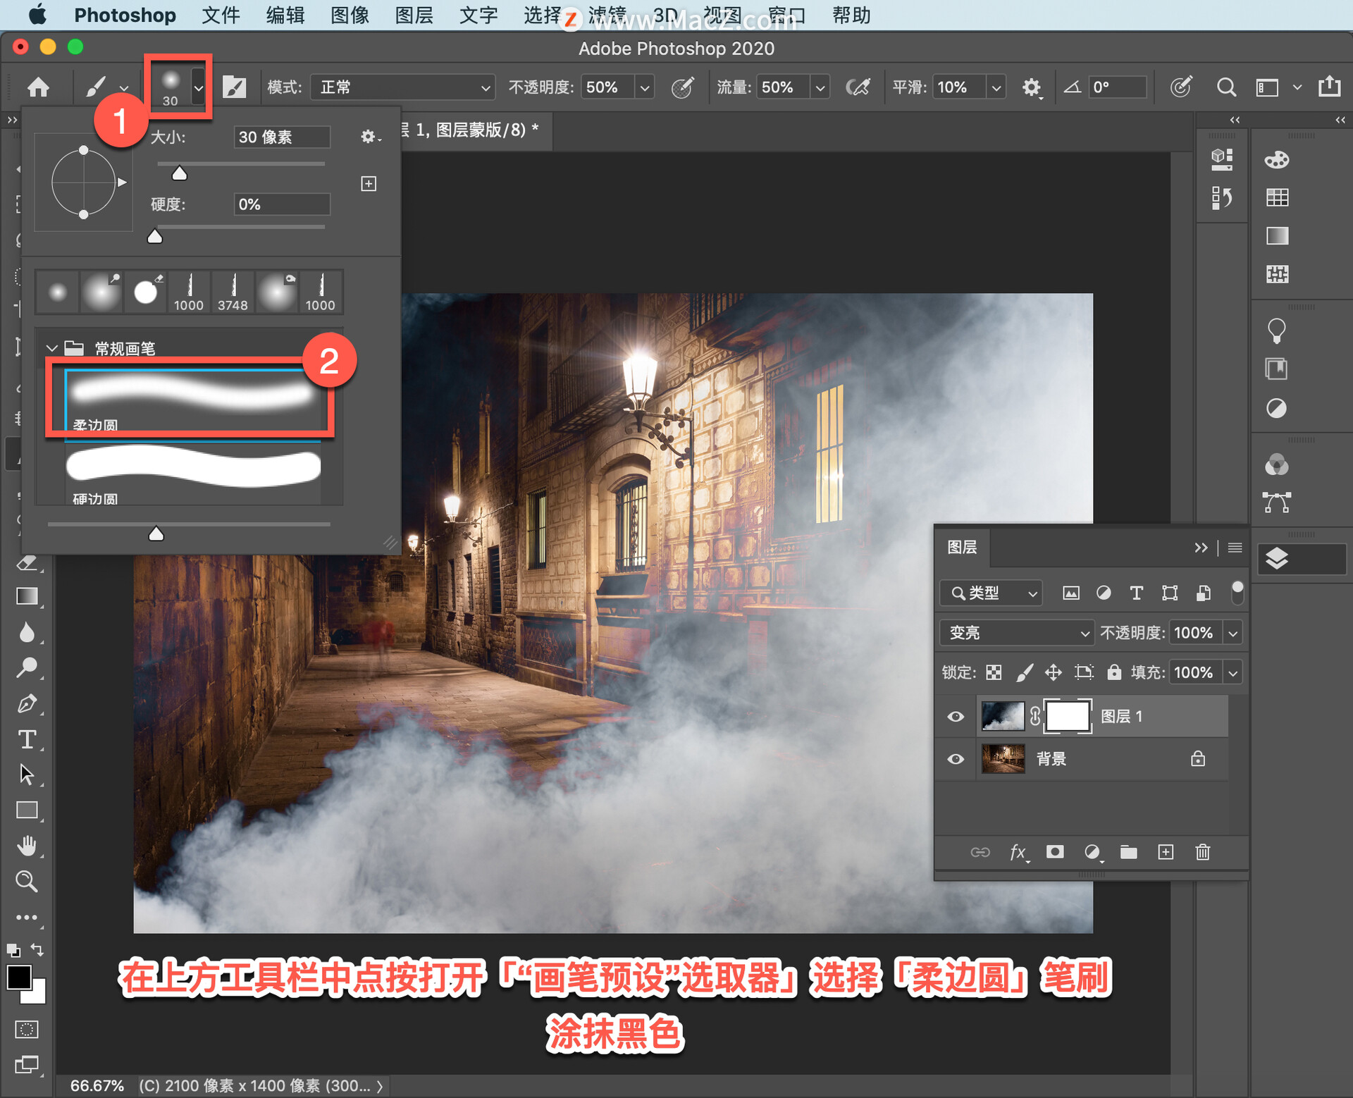Toggle pressure for opacity icon
The height and width of the screenshot is (1098, 1353).
[x=682, y=87]
